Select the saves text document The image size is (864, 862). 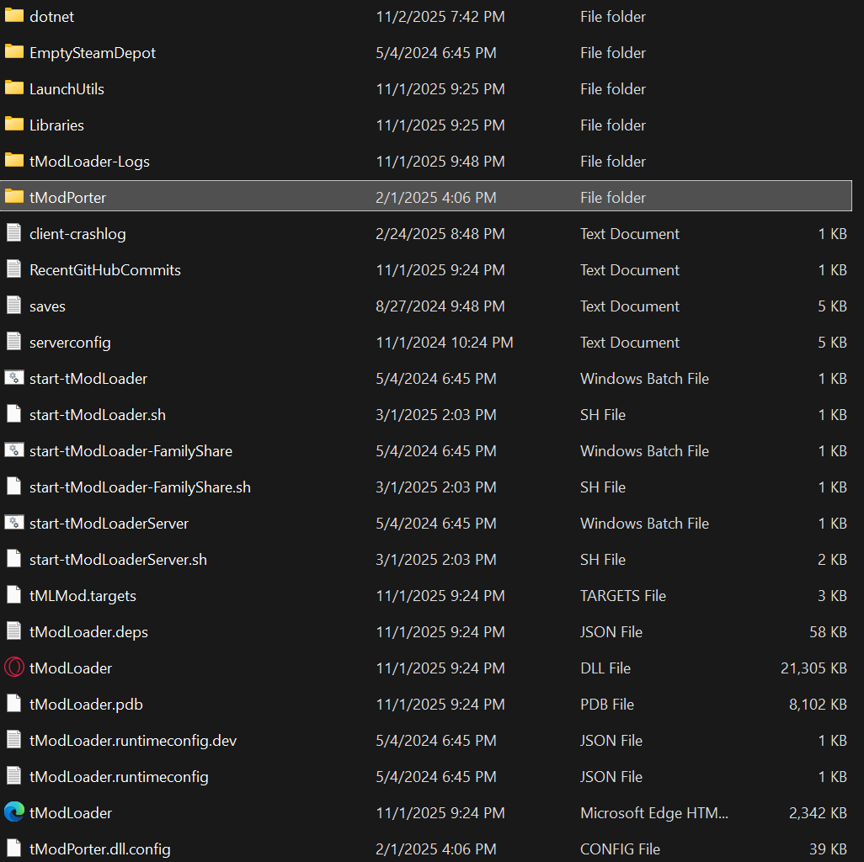click(47, 306)
